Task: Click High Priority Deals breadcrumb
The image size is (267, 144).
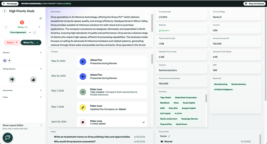Action: pos(53,4)
